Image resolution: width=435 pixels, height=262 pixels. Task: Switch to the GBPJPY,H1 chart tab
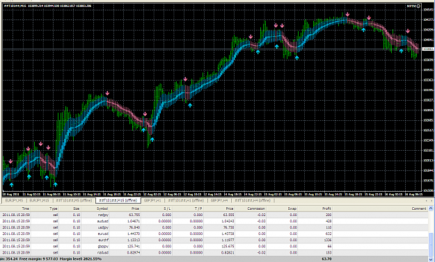tap(152, 200)
